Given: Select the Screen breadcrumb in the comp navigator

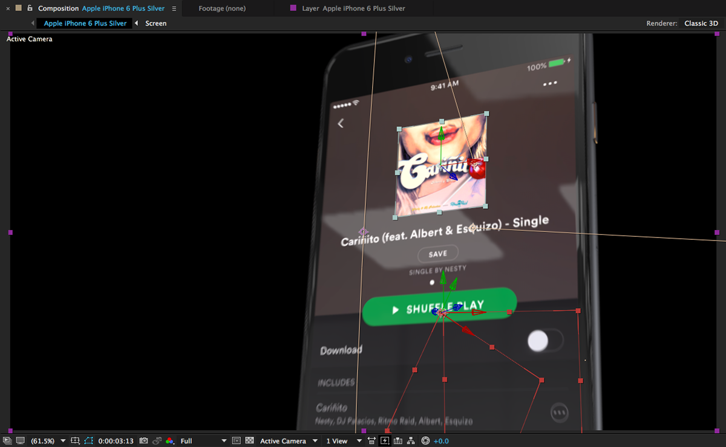Looking at the screenshot, I should pos(156,24).
